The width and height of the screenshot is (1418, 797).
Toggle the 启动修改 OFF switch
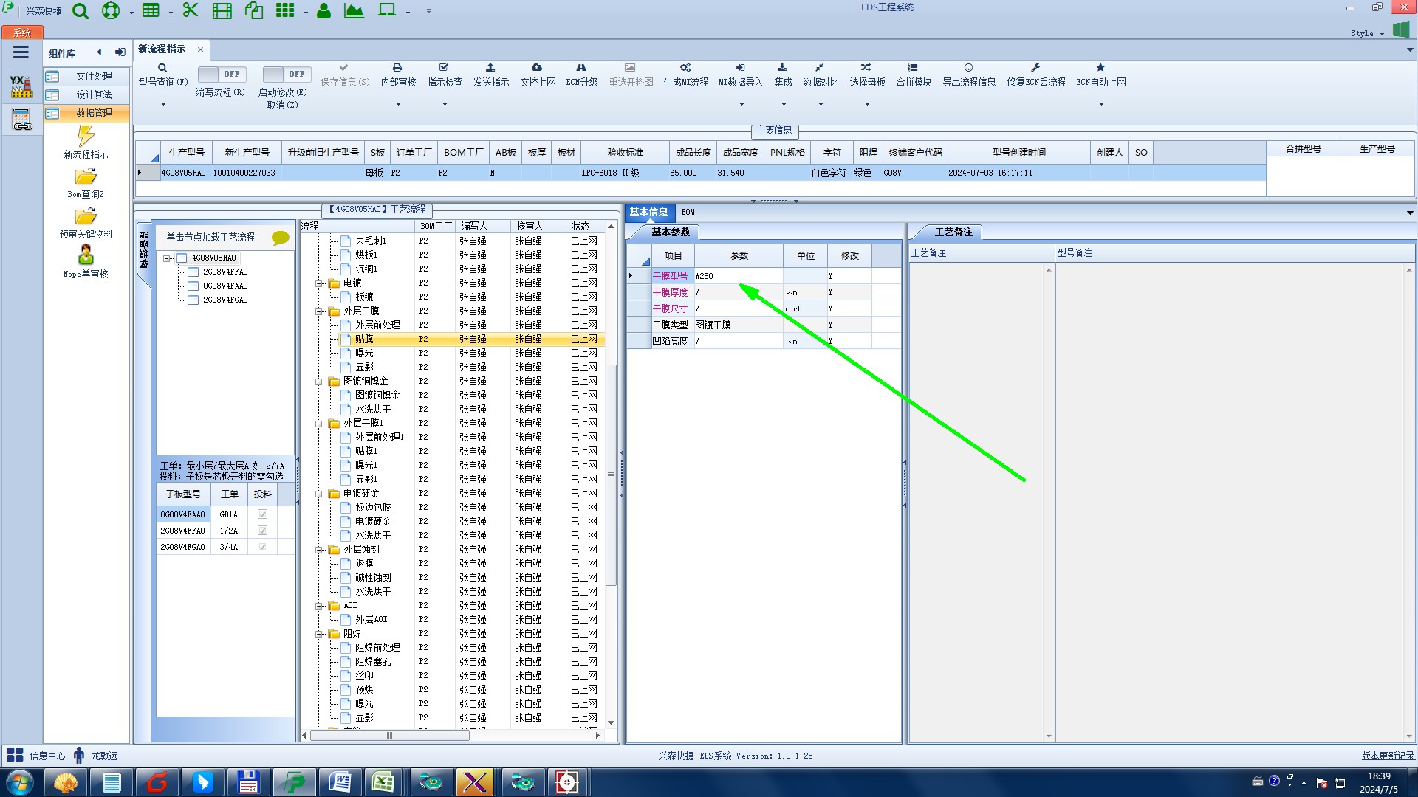click(287, 74)
